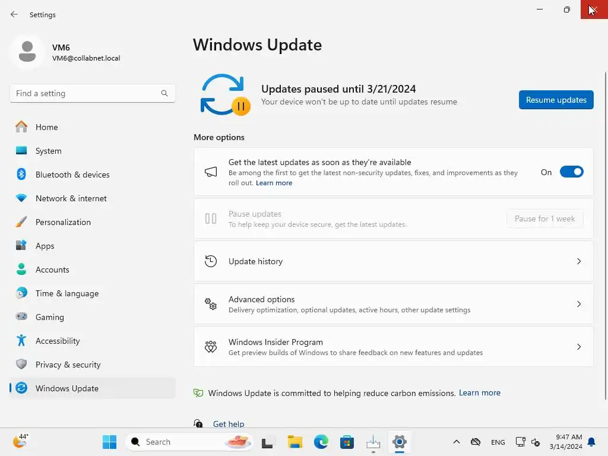Open the download tray app in taskbar
This screenshot has width=608, height=456.
373,442
